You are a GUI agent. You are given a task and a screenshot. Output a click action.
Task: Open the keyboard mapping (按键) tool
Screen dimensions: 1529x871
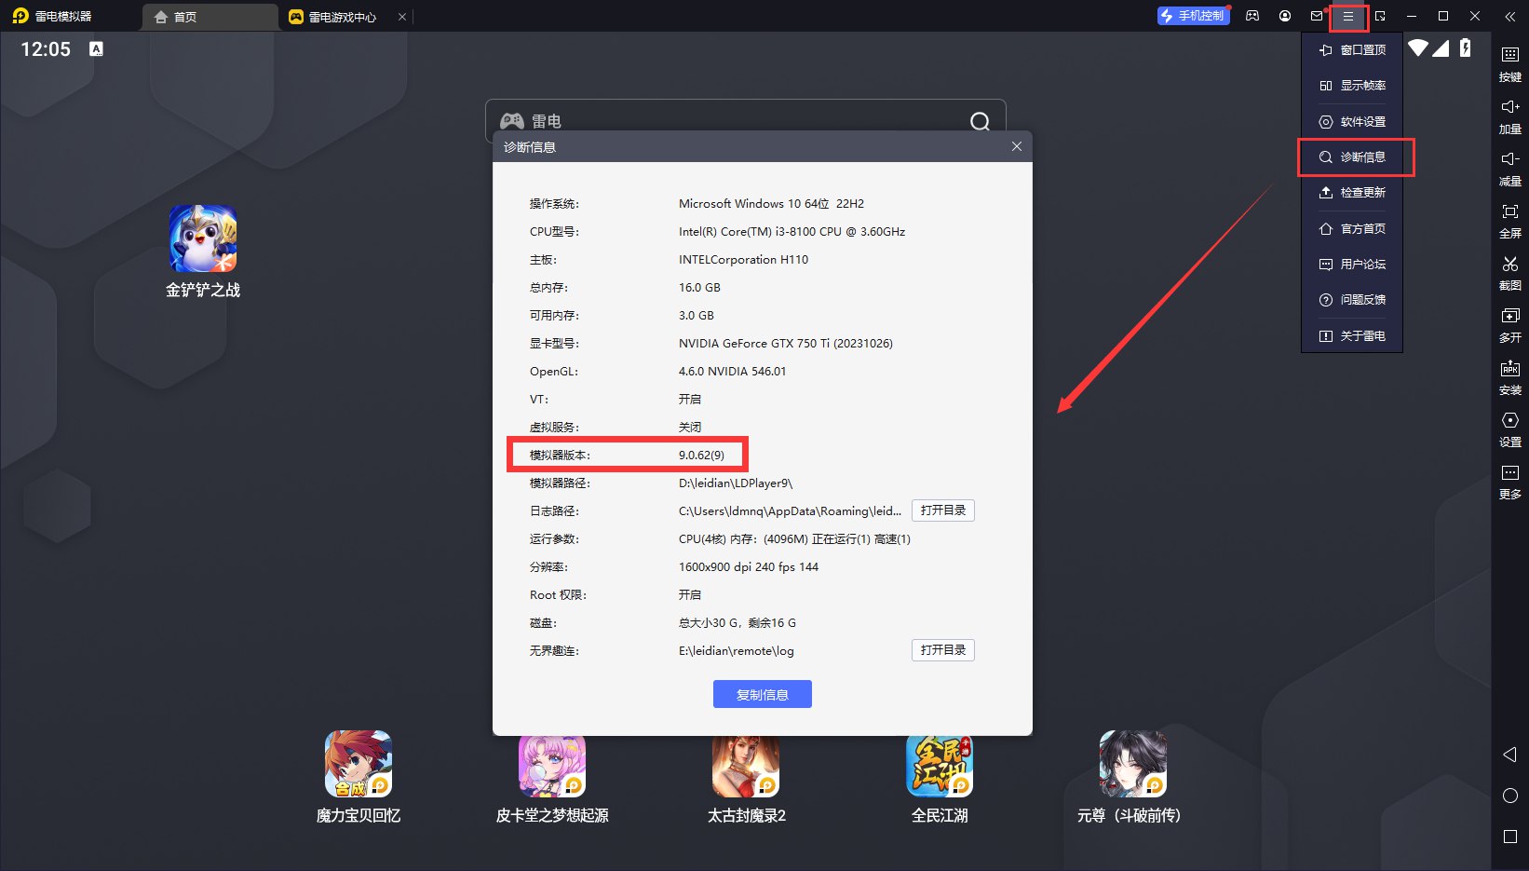[x=1510, y=55]
